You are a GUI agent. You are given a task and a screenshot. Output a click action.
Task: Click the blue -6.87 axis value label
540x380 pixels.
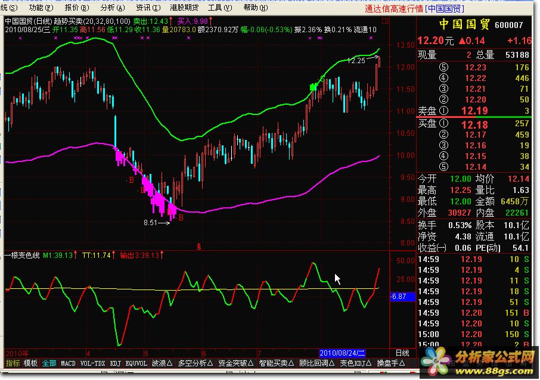coord(402,297)
